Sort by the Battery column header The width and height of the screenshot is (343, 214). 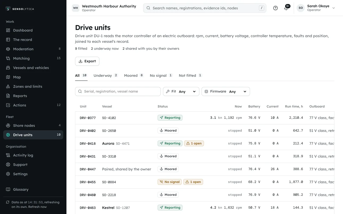point(254,106)
